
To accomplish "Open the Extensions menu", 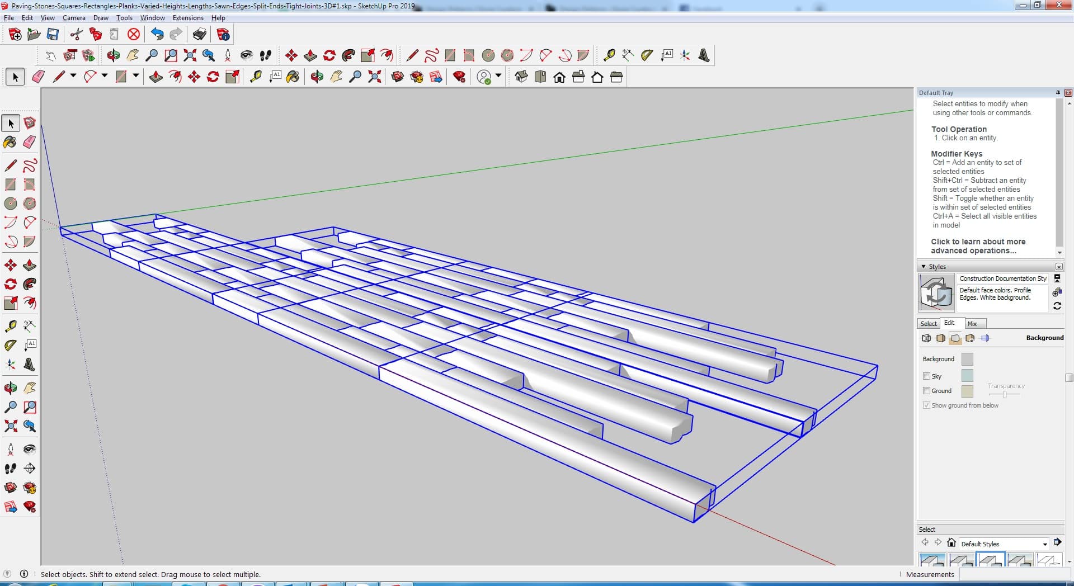I will pos(188,18).
